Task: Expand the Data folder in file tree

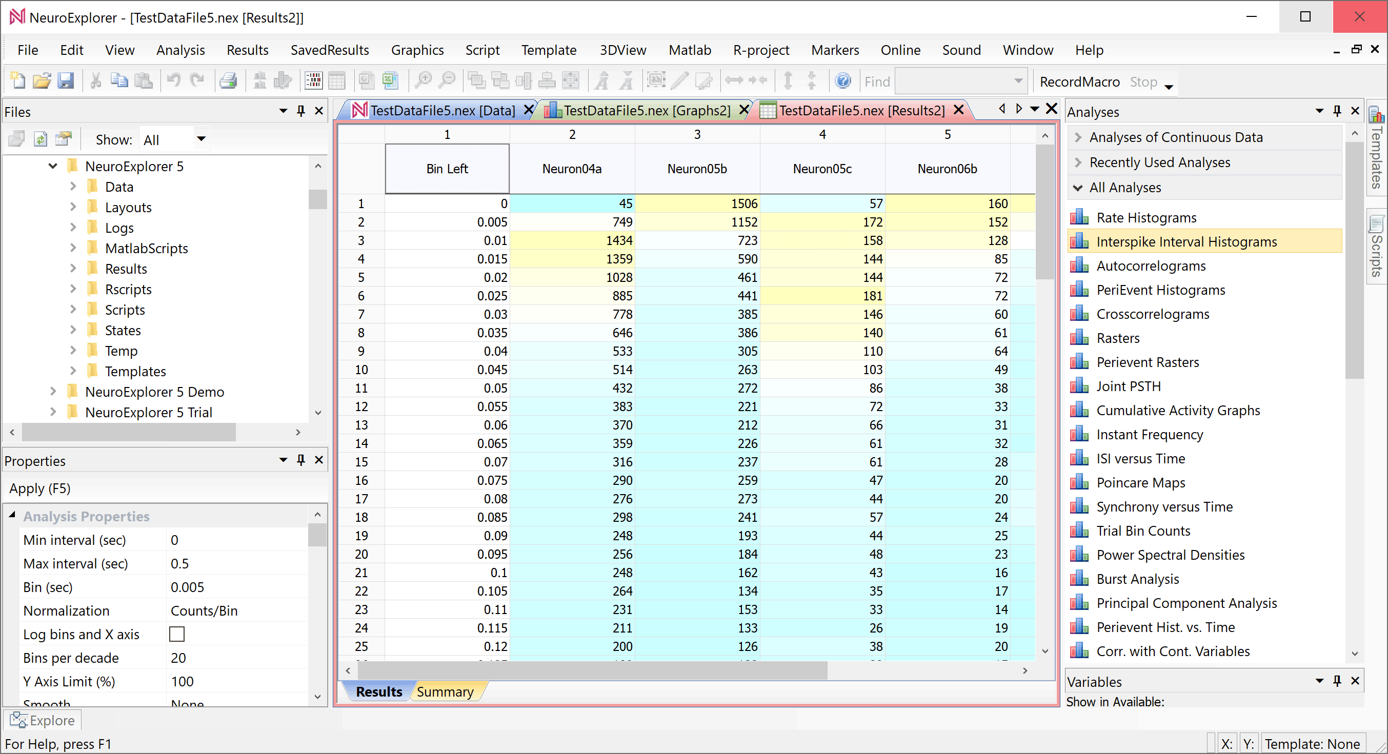Action: pyautogui.click(x=73, y=187)
